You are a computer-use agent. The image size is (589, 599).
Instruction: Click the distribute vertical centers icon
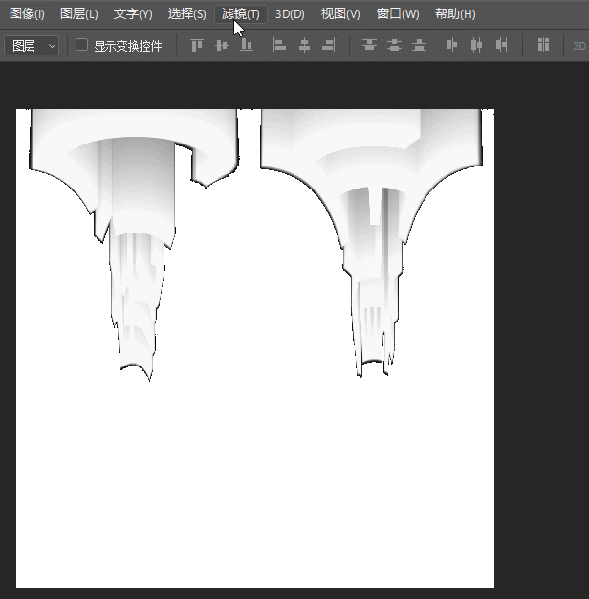pyautogui.click(x=394, y=45)
